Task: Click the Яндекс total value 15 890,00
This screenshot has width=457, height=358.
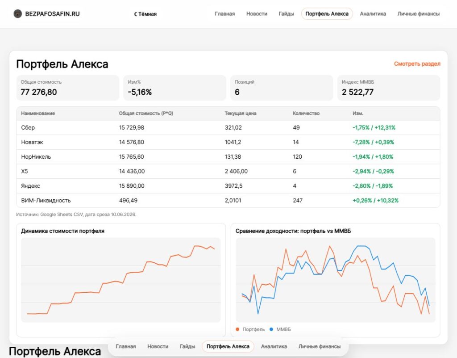Action: point(132,186)
